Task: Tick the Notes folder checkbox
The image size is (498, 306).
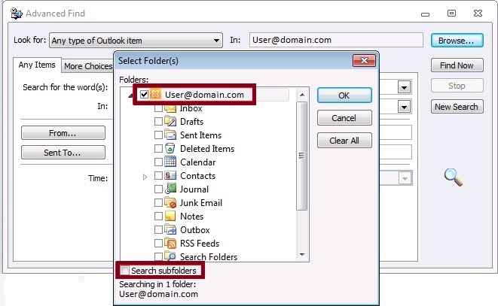Action: point(158,216)
